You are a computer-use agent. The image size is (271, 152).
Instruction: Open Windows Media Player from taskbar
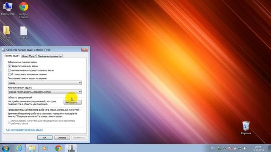click(x=44, y=148)
